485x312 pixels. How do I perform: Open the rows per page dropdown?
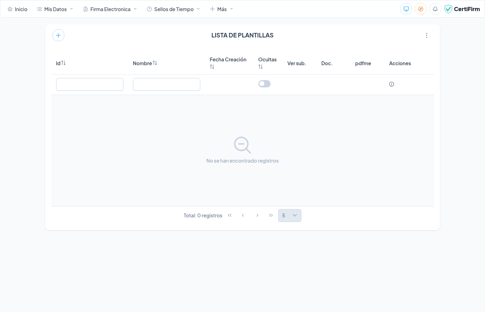point(290,216)
